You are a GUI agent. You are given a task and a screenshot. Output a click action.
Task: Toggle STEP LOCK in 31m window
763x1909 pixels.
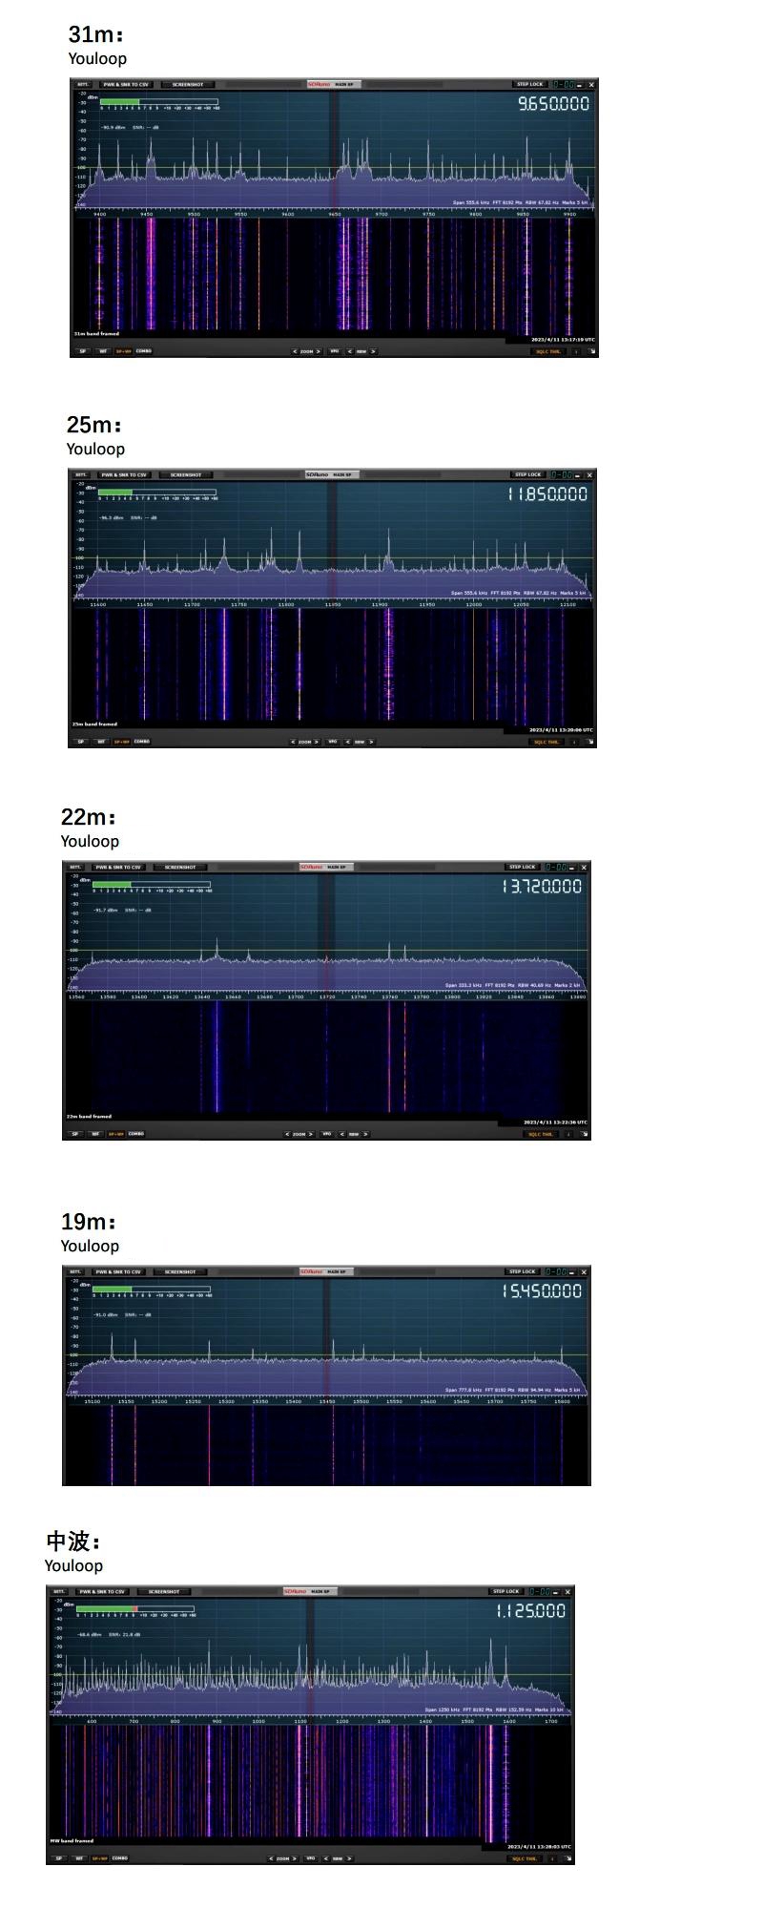tap(529, 85)
